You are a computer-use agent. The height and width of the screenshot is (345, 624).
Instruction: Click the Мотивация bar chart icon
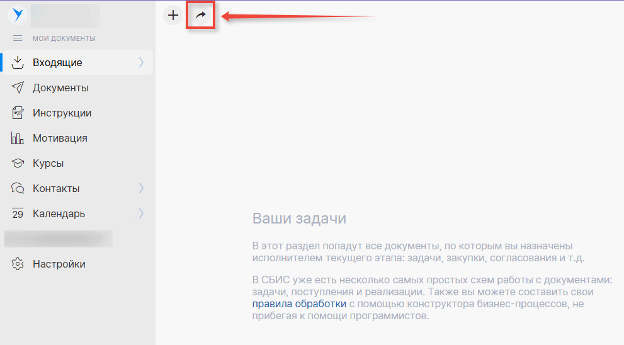(18, 138)
